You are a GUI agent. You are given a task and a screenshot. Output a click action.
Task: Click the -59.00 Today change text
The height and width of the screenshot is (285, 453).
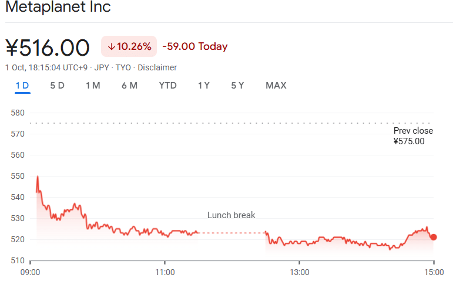pos(194,47)
